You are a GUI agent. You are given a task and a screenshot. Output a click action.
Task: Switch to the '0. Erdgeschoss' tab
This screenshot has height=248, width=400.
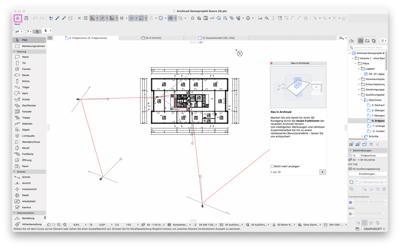coord(86,38)
